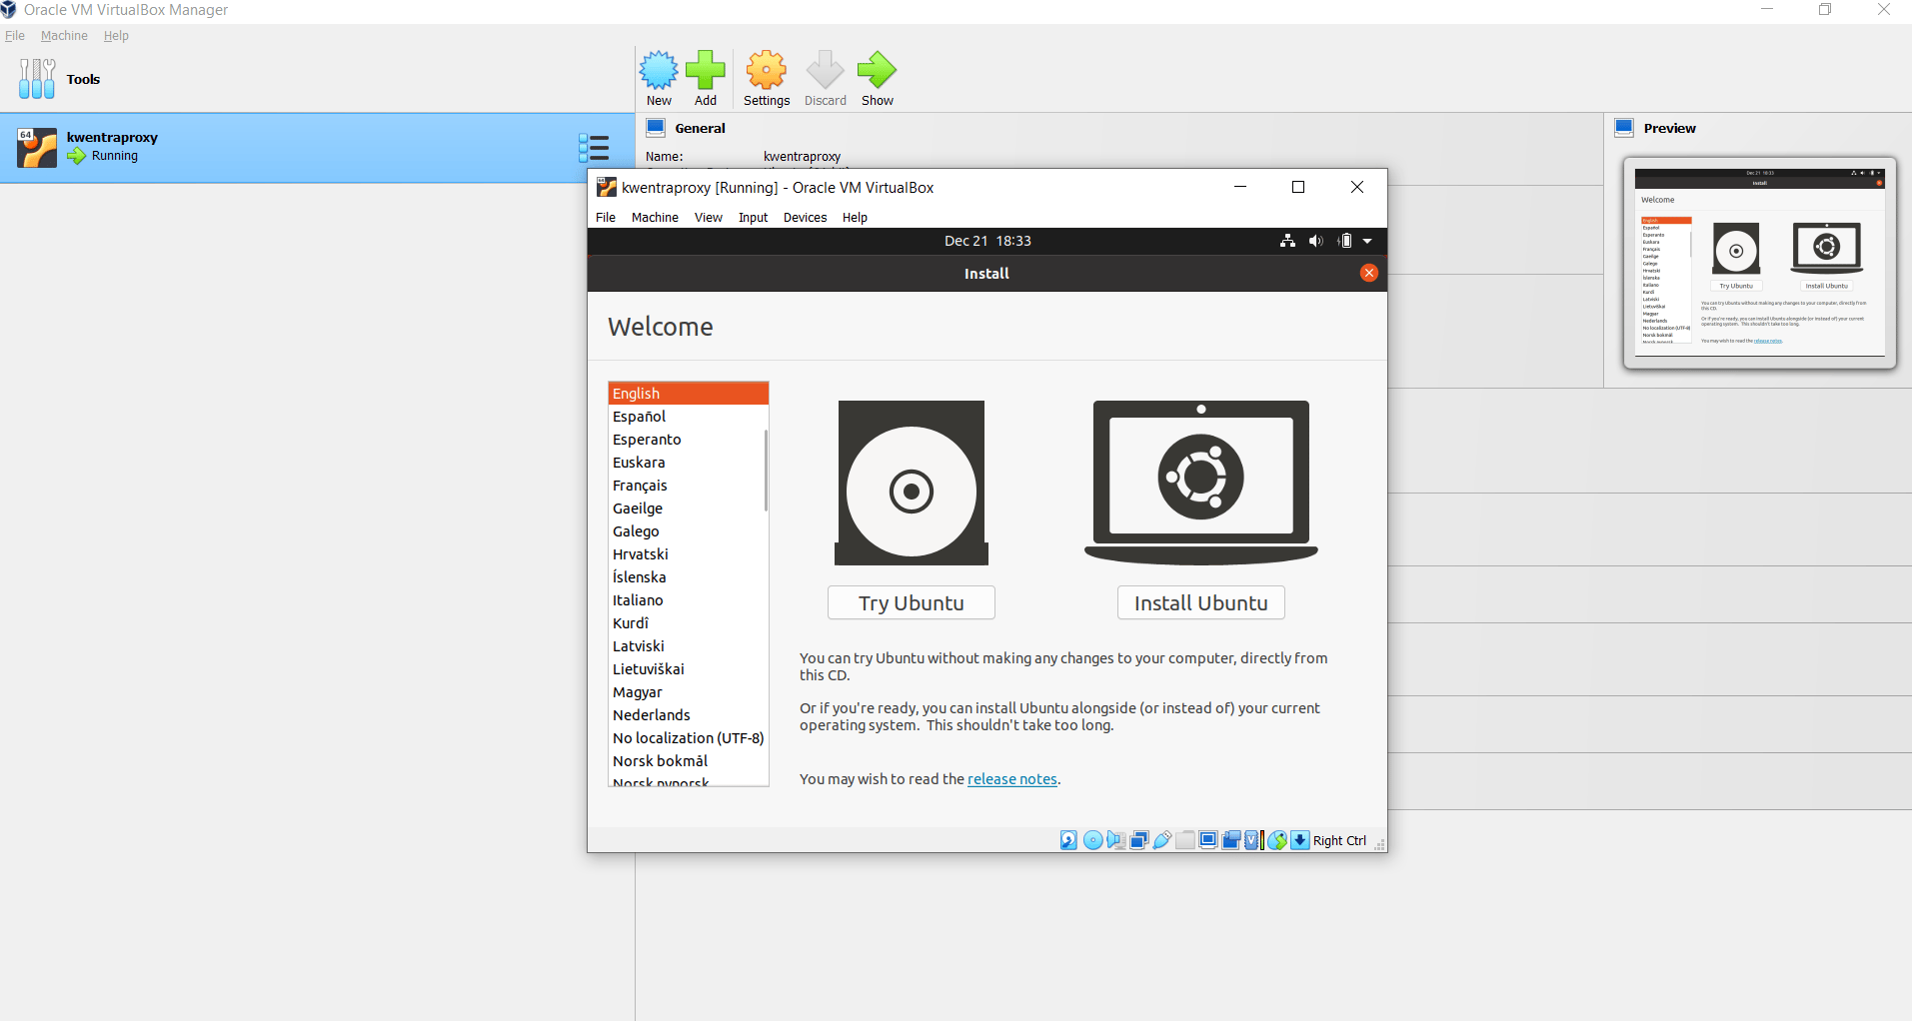This screenshot has height=1021, width=1912.
Task: Click the New virtual machine icon
Action: 659,70
